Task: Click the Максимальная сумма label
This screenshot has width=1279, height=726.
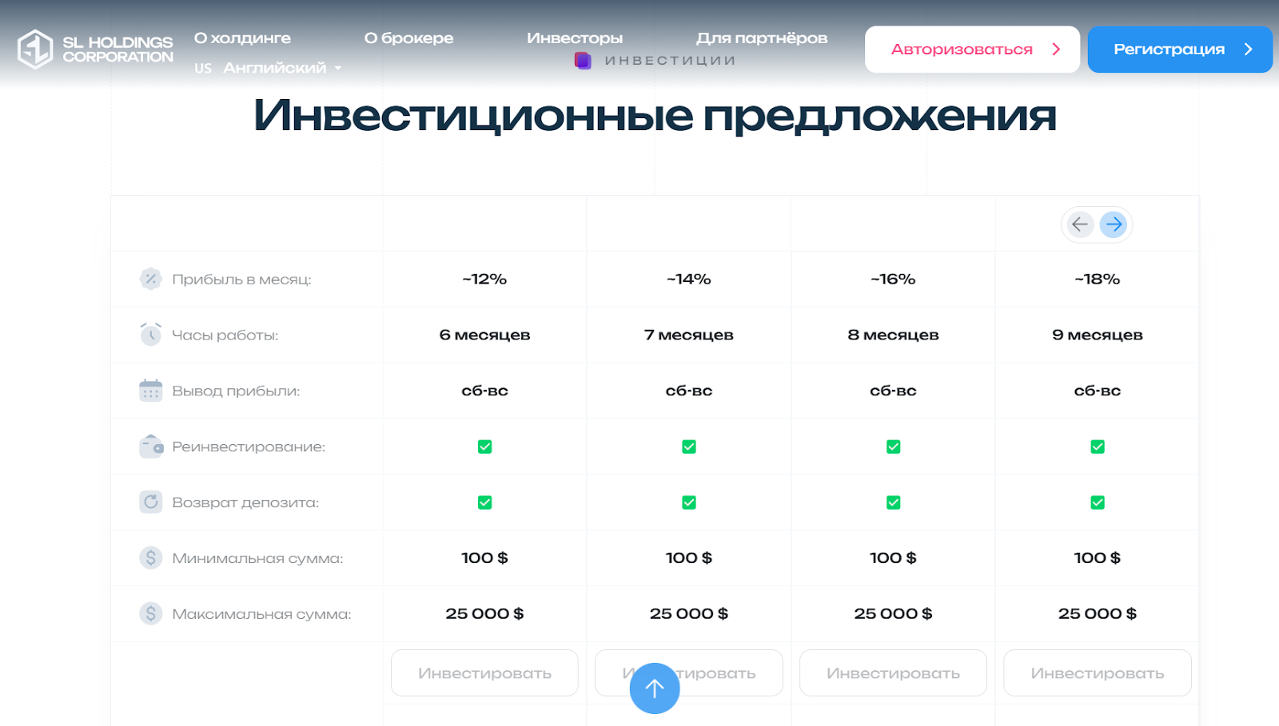Action: click(x=261, y=614)
